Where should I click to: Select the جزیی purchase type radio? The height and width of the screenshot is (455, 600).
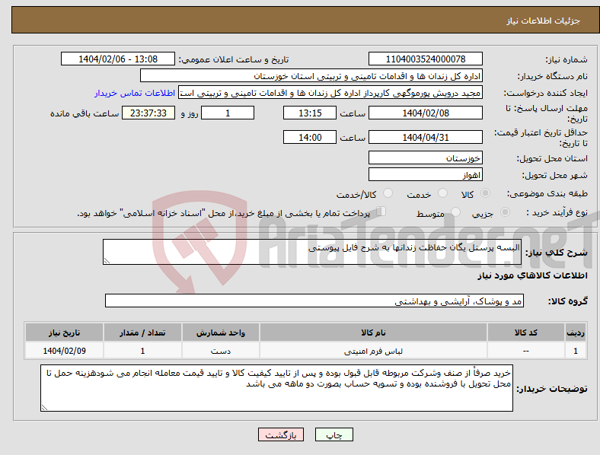[505, 212]
